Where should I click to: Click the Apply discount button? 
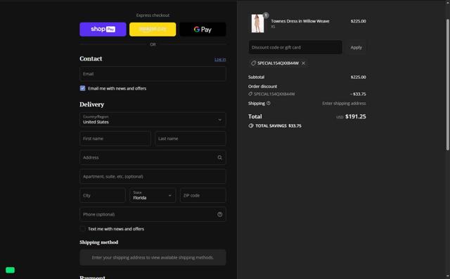(x=356, y=47)
